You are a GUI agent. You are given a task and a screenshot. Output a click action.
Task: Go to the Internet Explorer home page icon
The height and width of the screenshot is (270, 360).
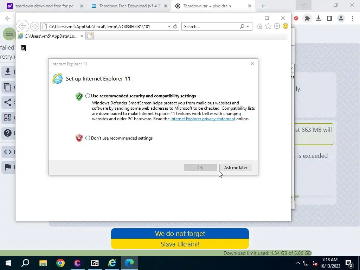pyautogui.click(x=260, y=26)
